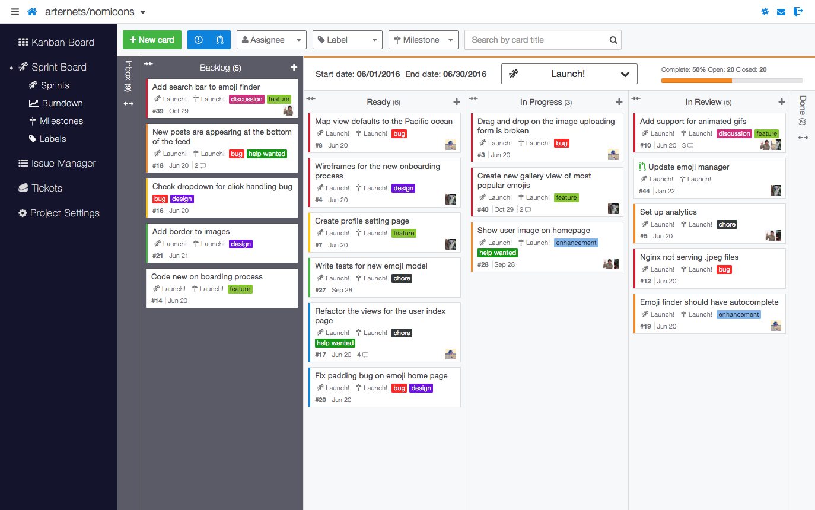Open the Milestone filter dropdown

tap(424, 40)
